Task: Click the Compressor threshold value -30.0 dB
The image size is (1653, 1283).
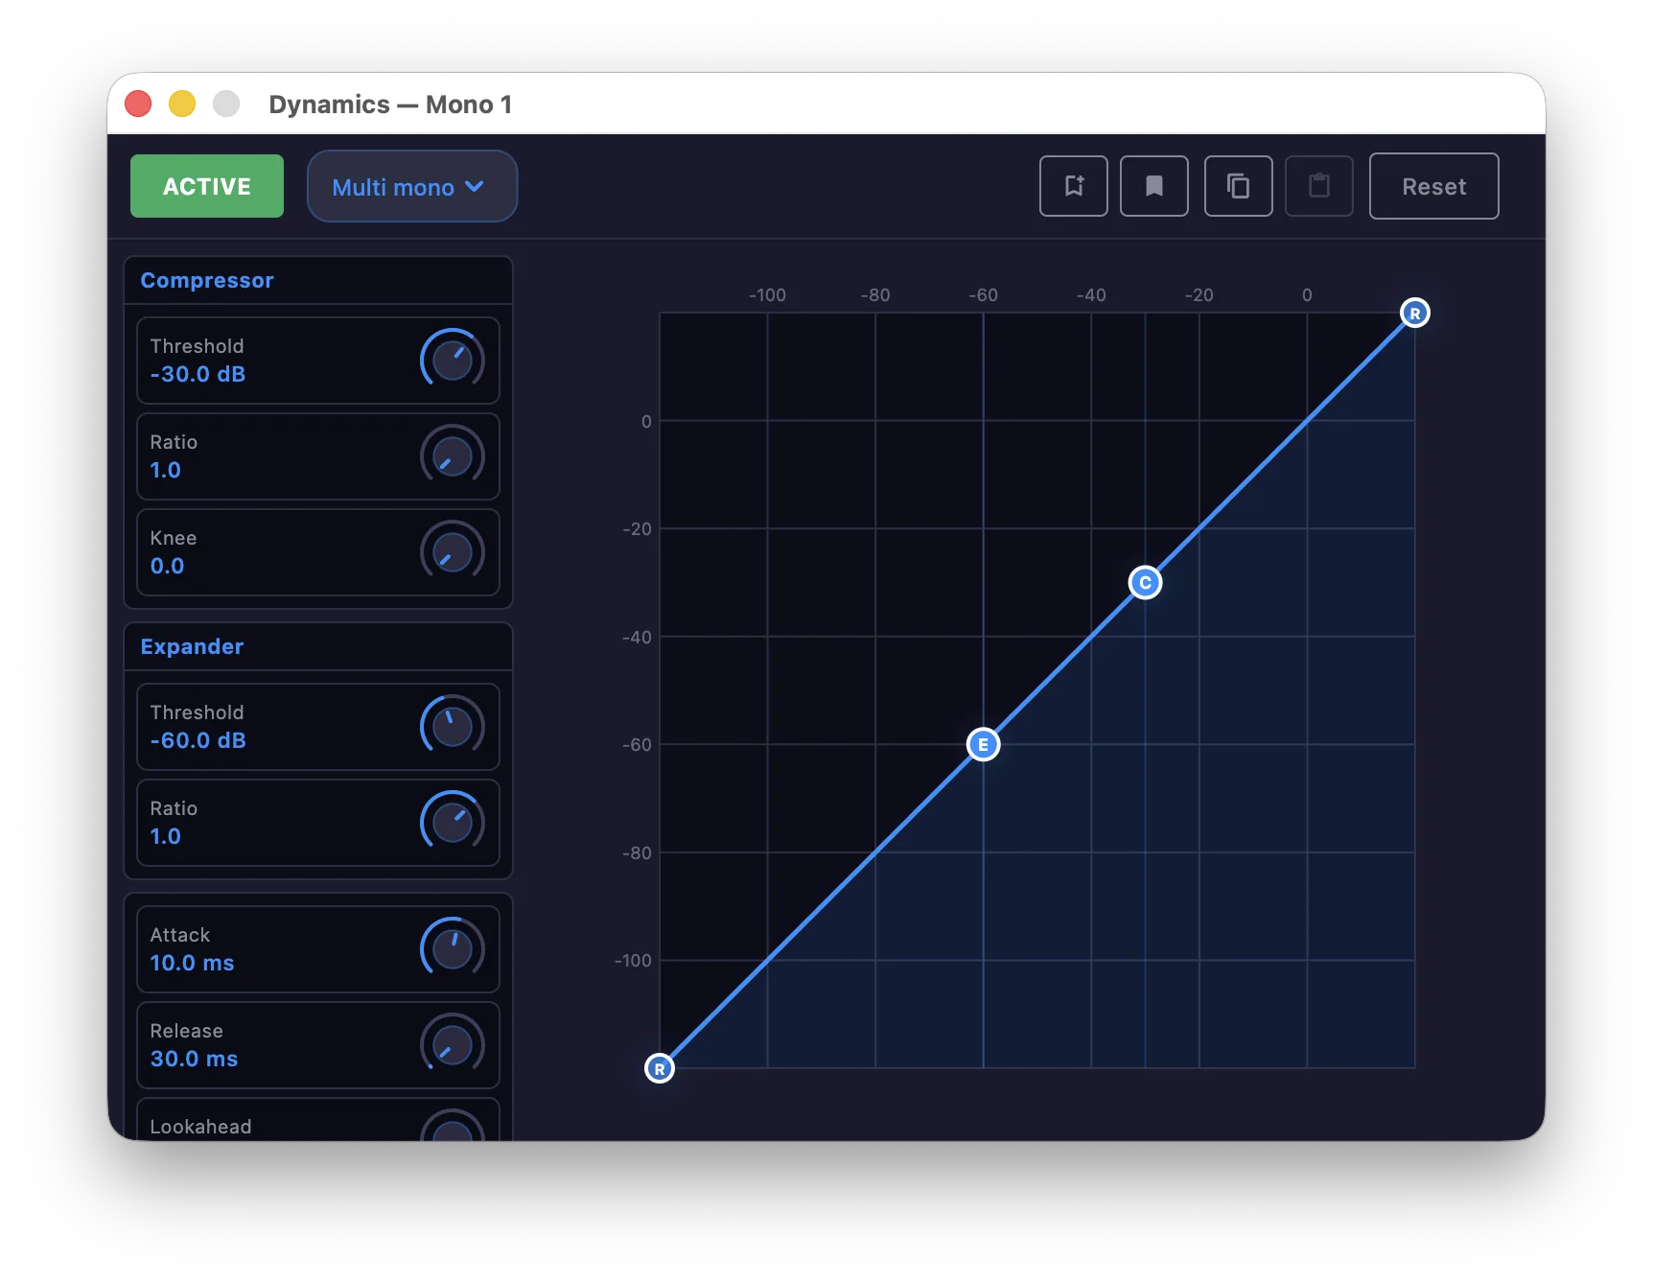Action: point(198,374)
